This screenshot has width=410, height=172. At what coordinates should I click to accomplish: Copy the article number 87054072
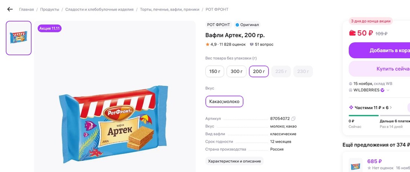click(x=293, y=119)
